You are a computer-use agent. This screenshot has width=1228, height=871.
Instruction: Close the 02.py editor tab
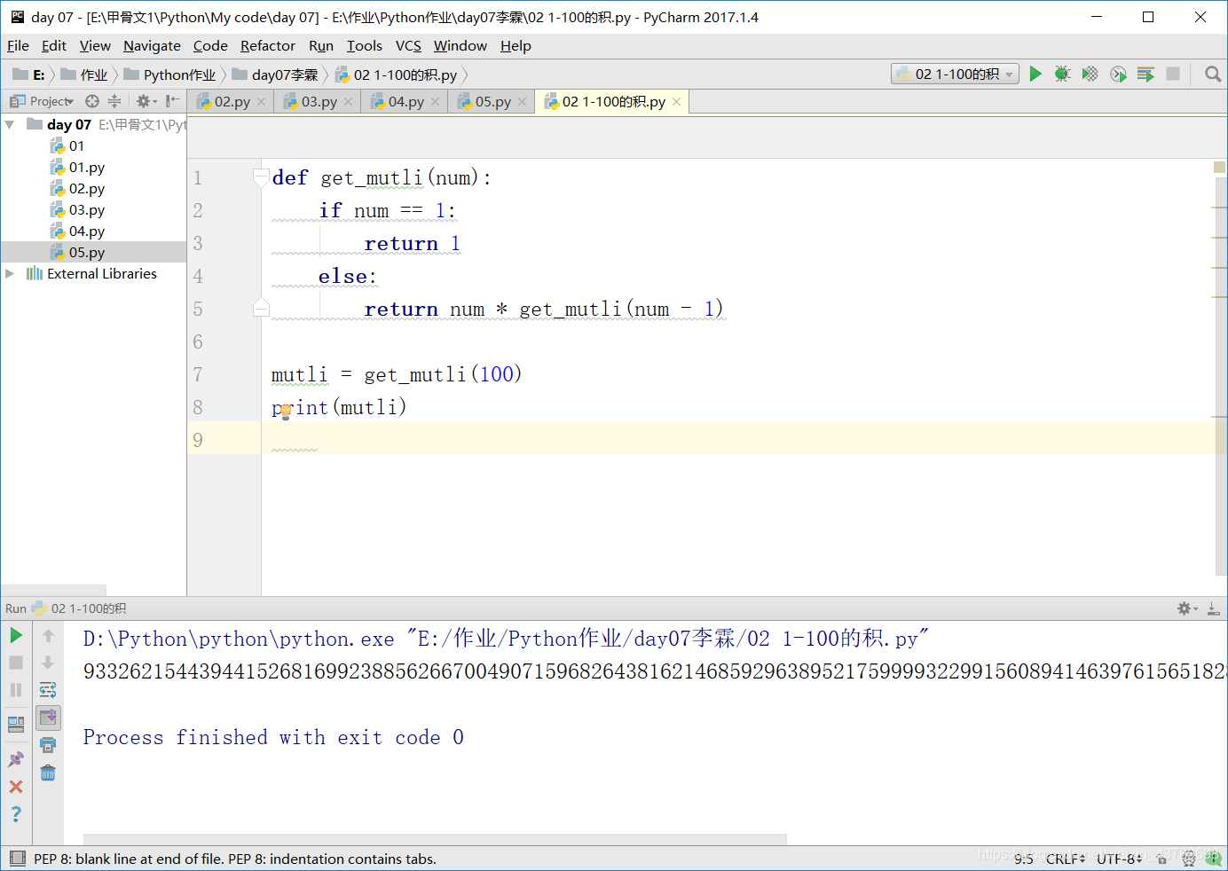point(262,102)
